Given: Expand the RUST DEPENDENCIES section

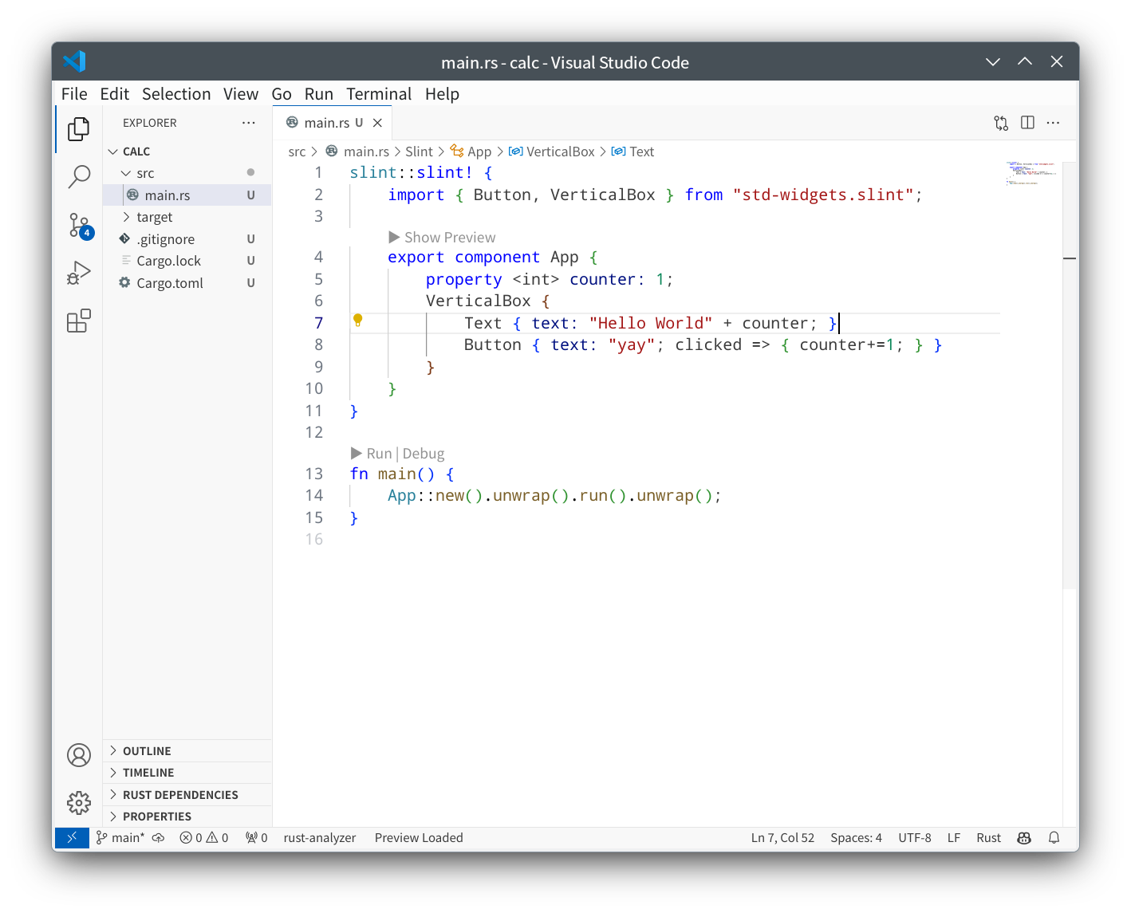Looking at the screenshot, I should (180, 795).
